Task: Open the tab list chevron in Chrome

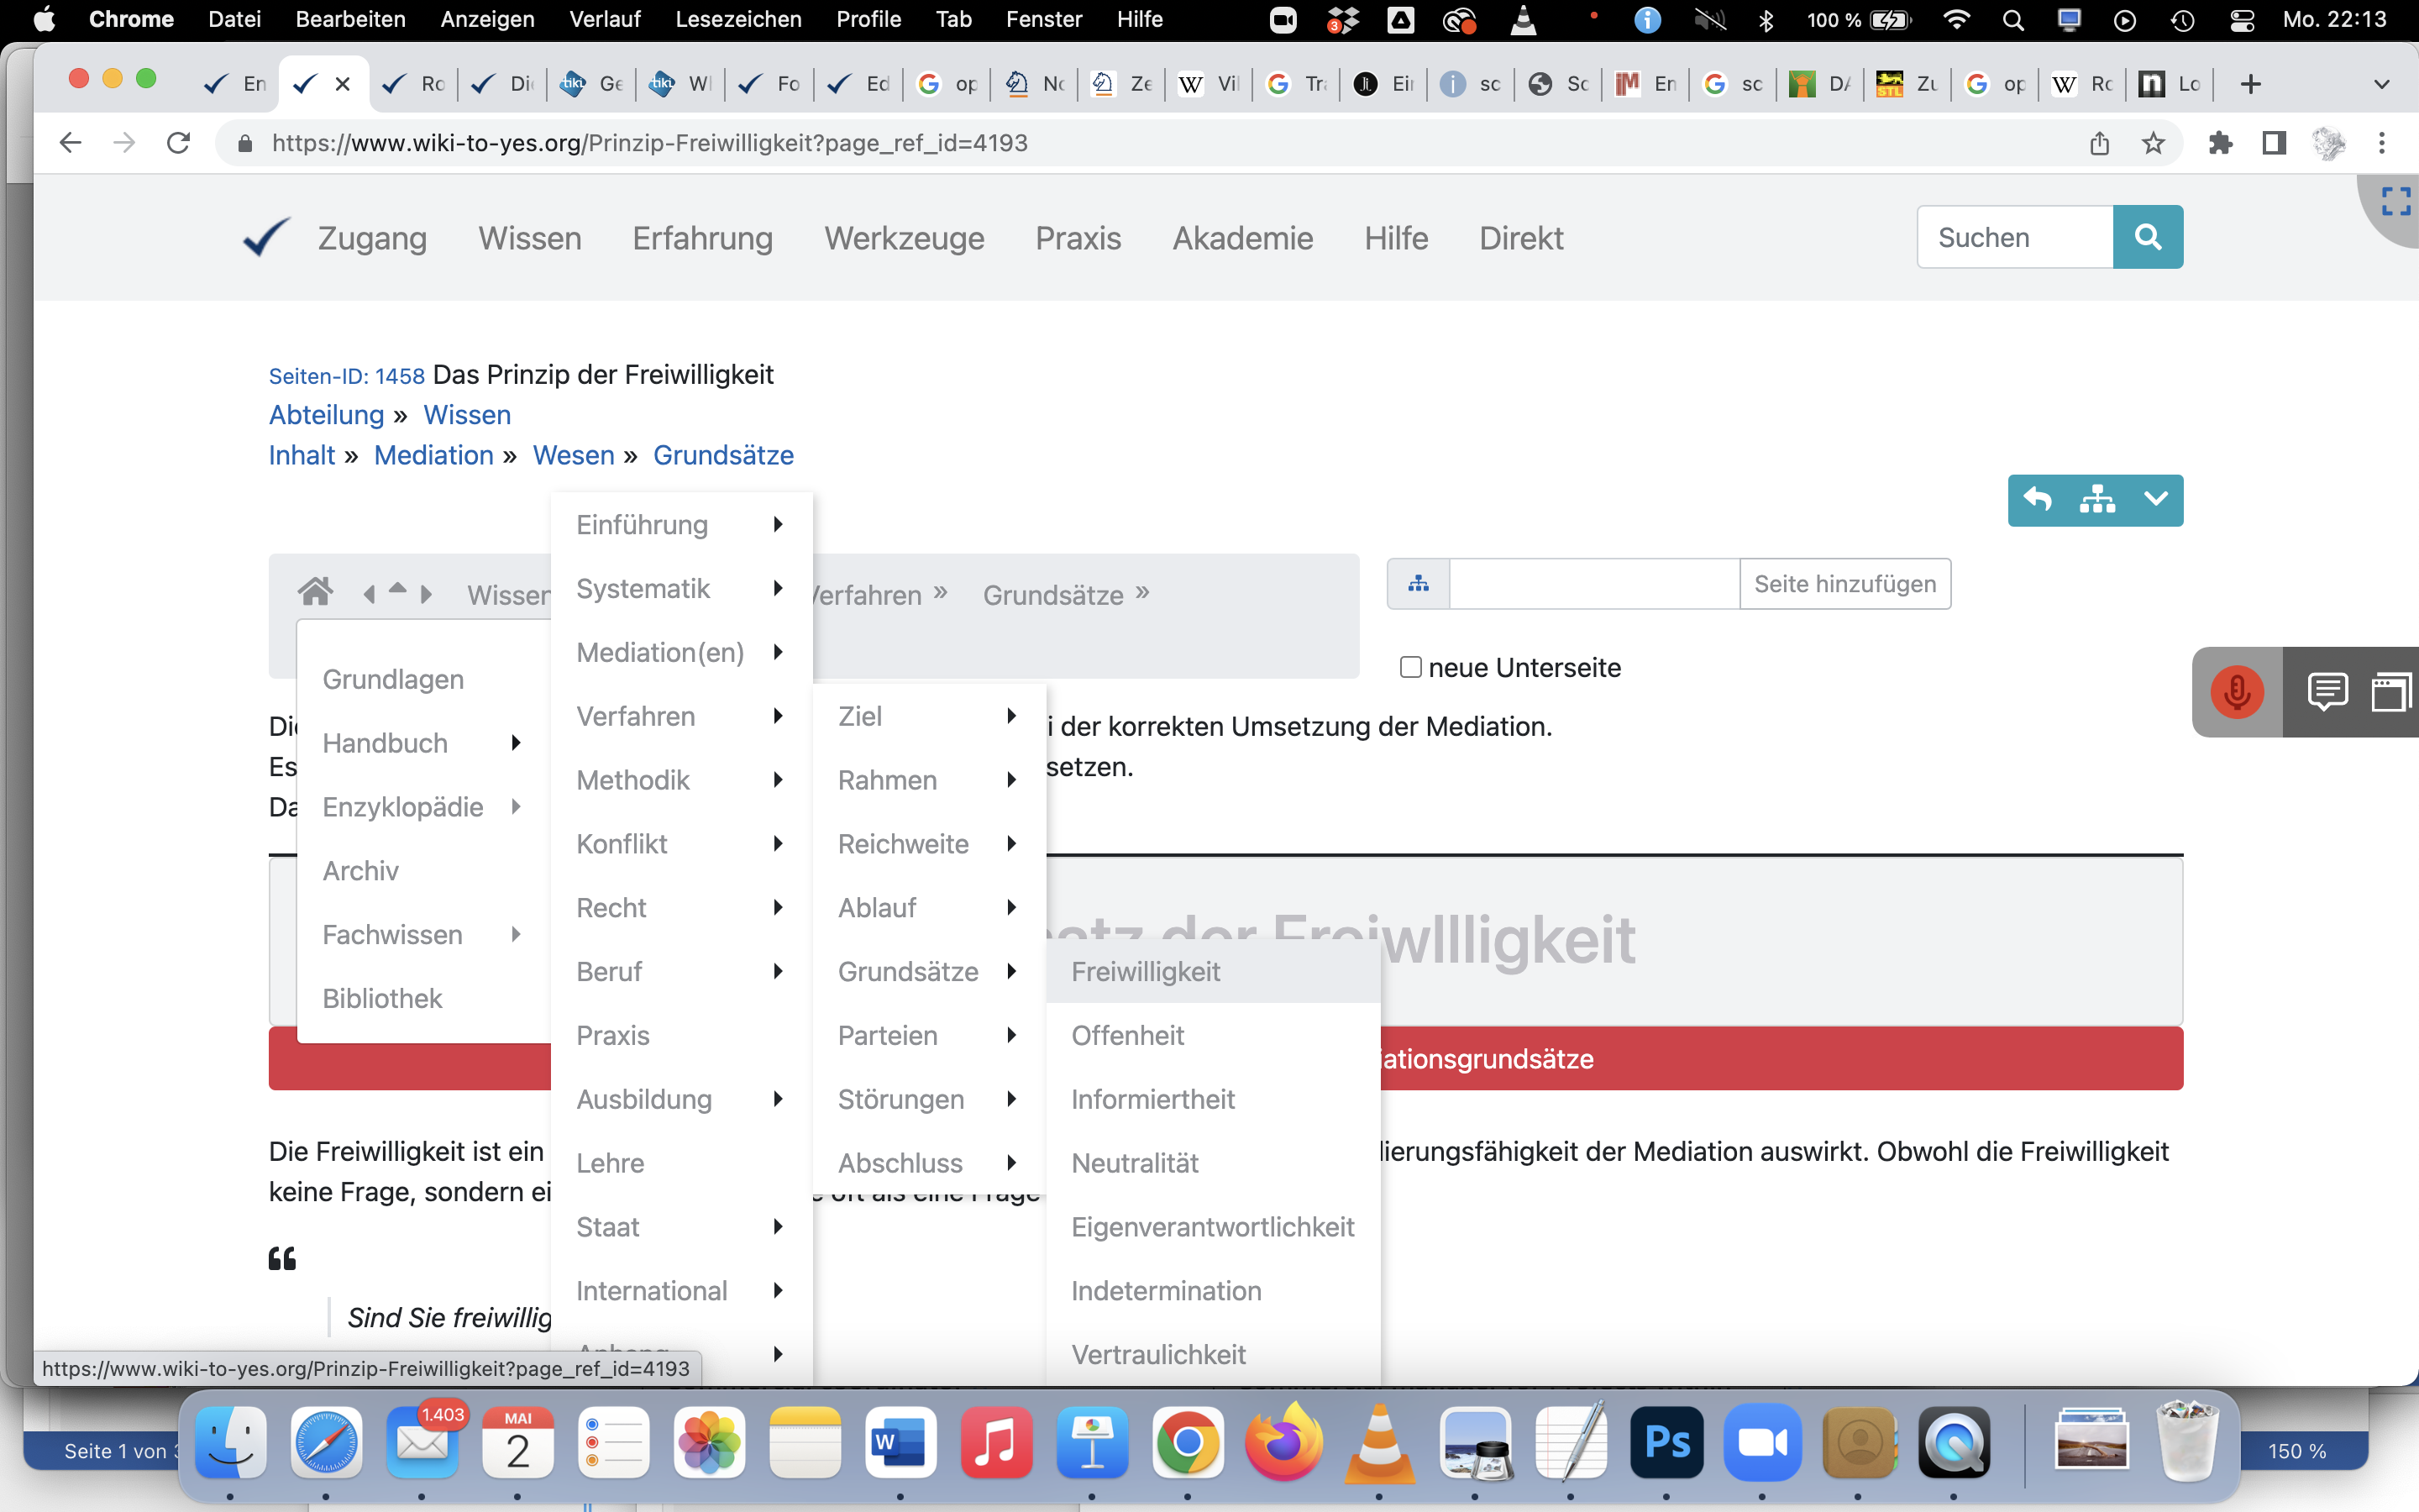Action: point(2381,84)
